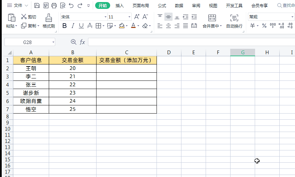Apply strikethrough text effect icon
Image resolution: width=295 pixels, height=177 pixels.
click(x=90, y=26)
